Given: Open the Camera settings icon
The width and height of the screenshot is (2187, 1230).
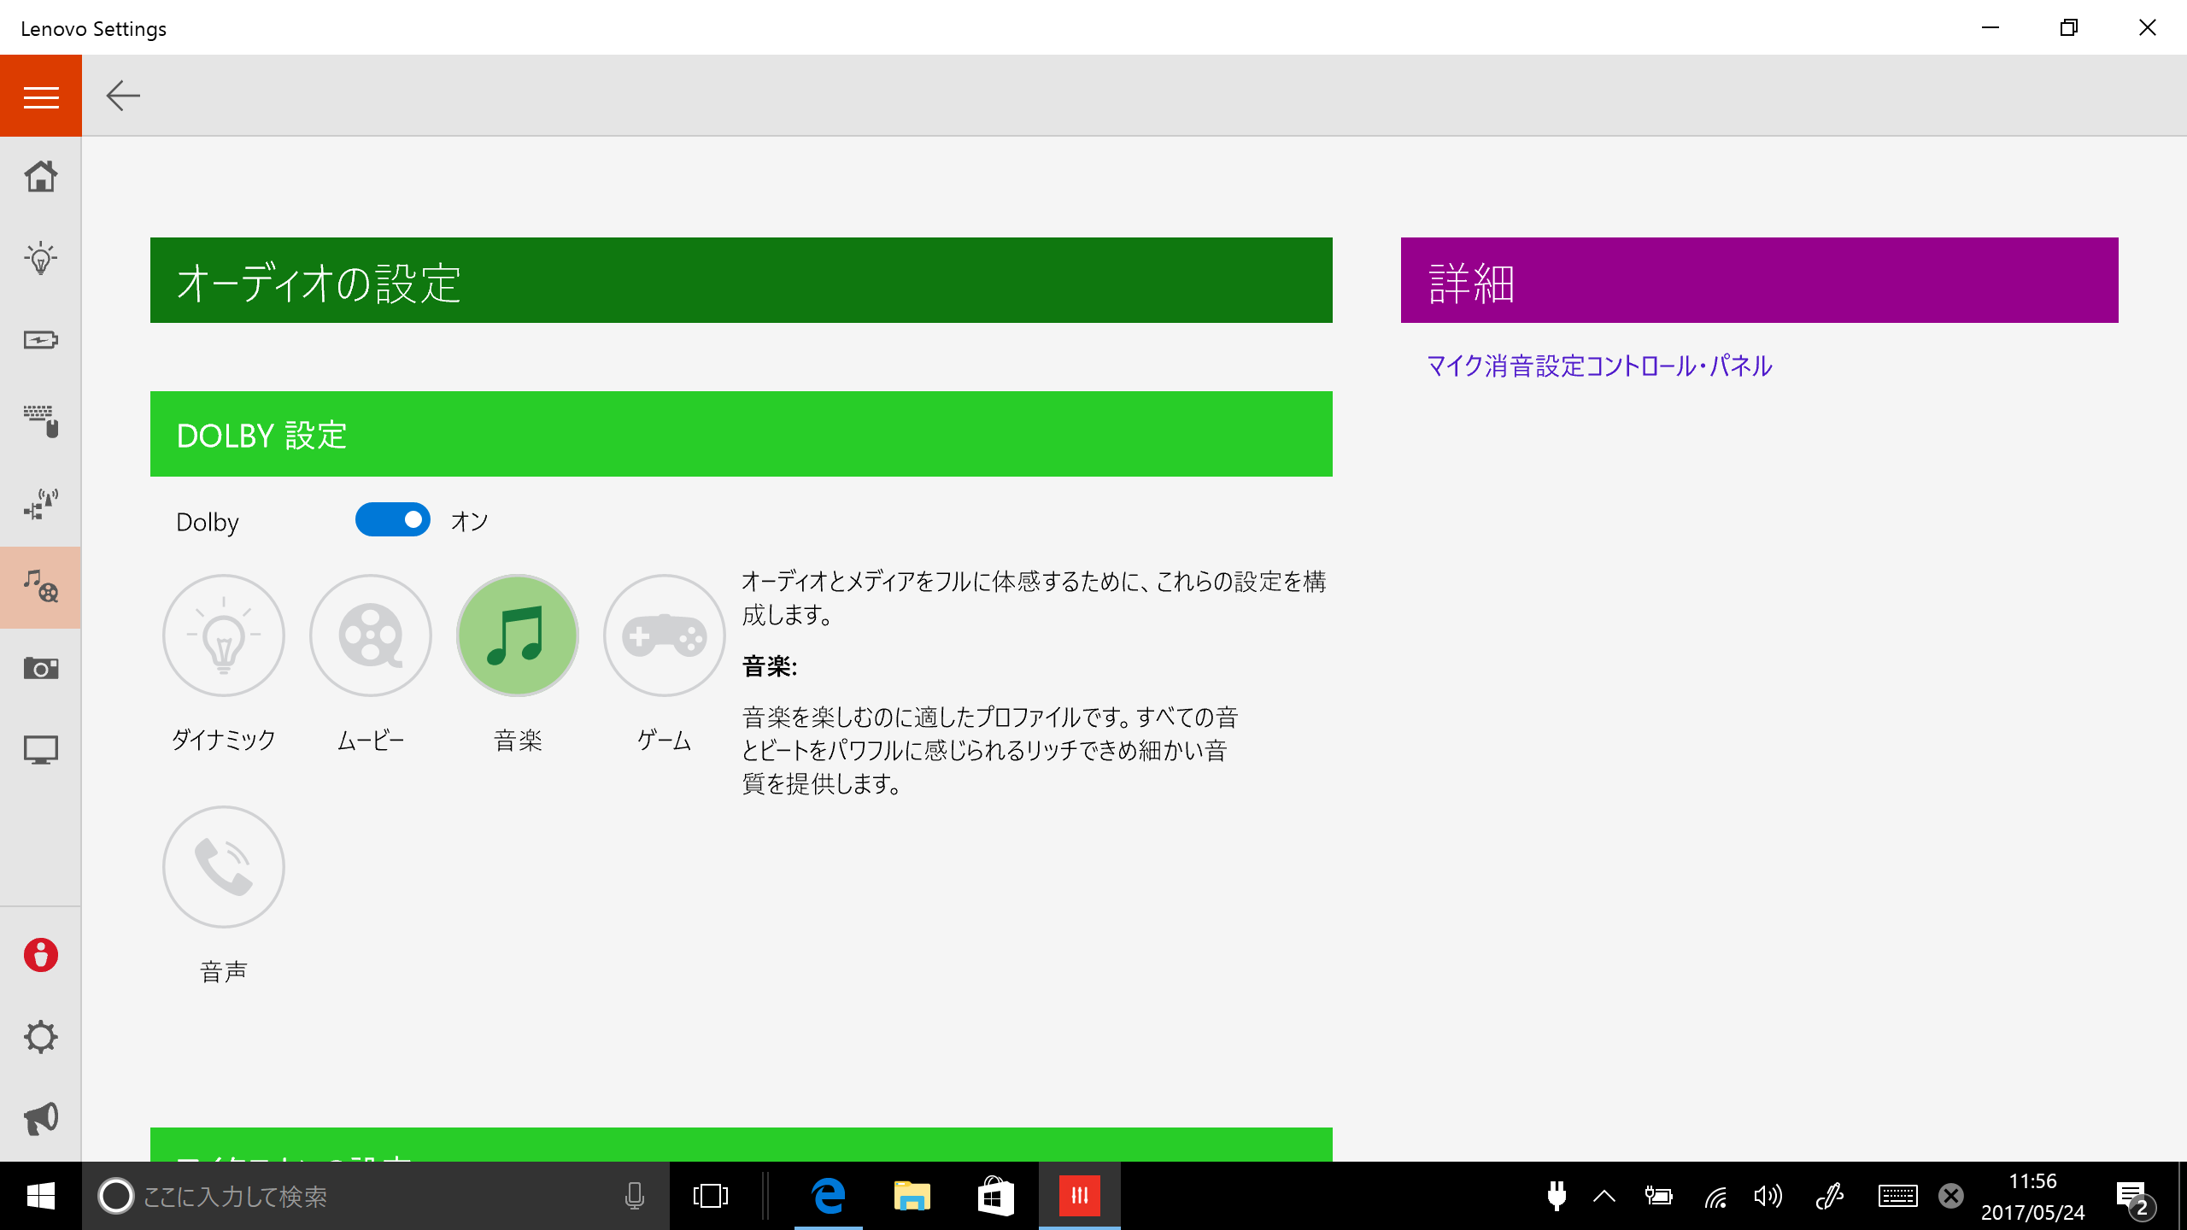Looking at the screenshot, I should (x=40, y=669).
